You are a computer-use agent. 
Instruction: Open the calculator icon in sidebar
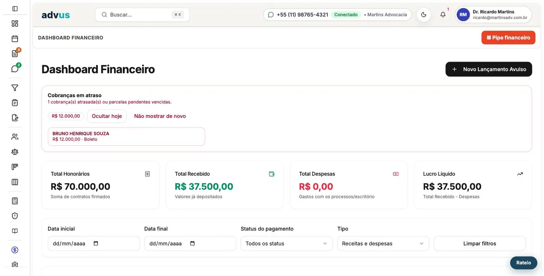(x=15, y=201)
